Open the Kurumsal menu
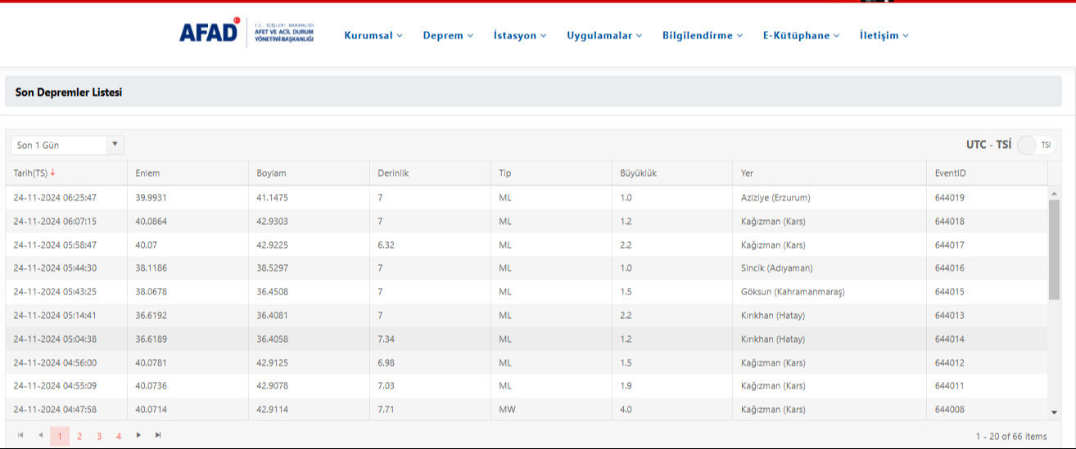The width and height of the screenshot is (1076, 449). [x=373, y=35]
